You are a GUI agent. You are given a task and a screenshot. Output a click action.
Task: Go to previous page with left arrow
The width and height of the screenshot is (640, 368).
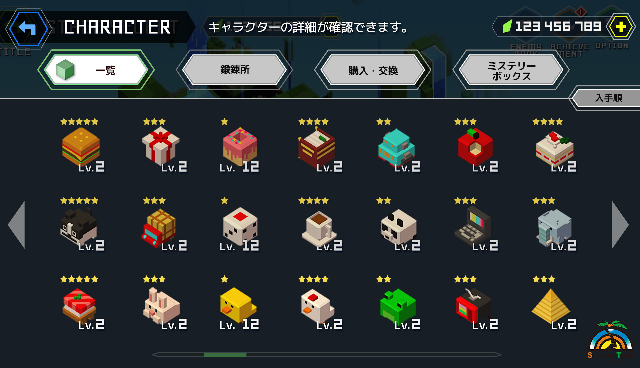[x=17, y=225]
